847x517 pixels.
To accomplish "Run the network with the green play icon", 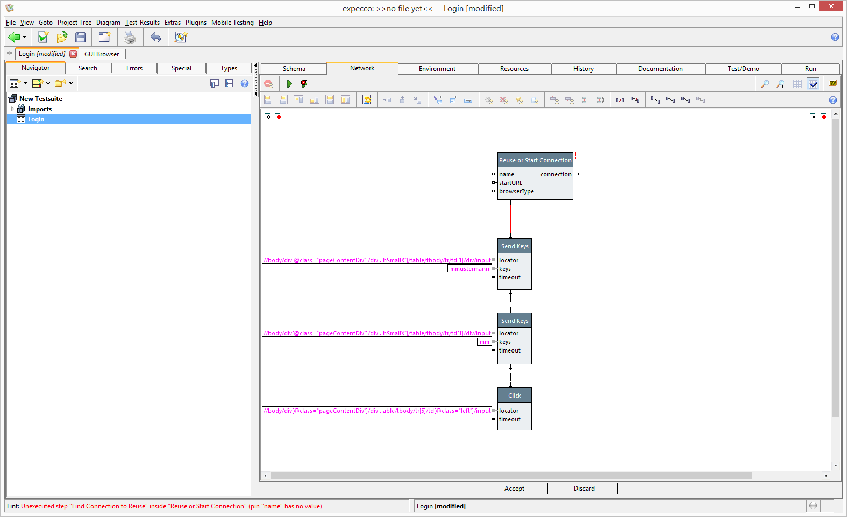I will coord(289,84).
